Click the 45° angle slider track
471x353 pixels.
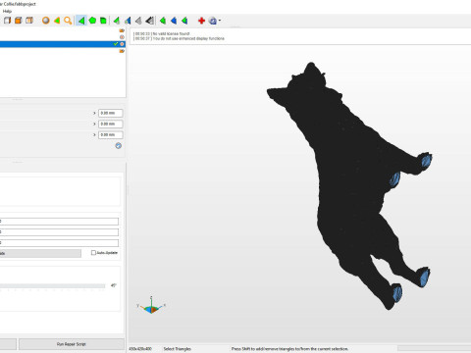52,286
